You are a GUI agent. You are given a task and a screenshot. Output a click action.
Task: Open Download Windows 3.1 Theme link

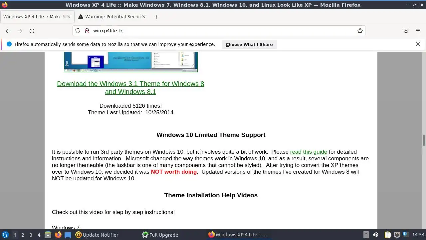[130, 88]
